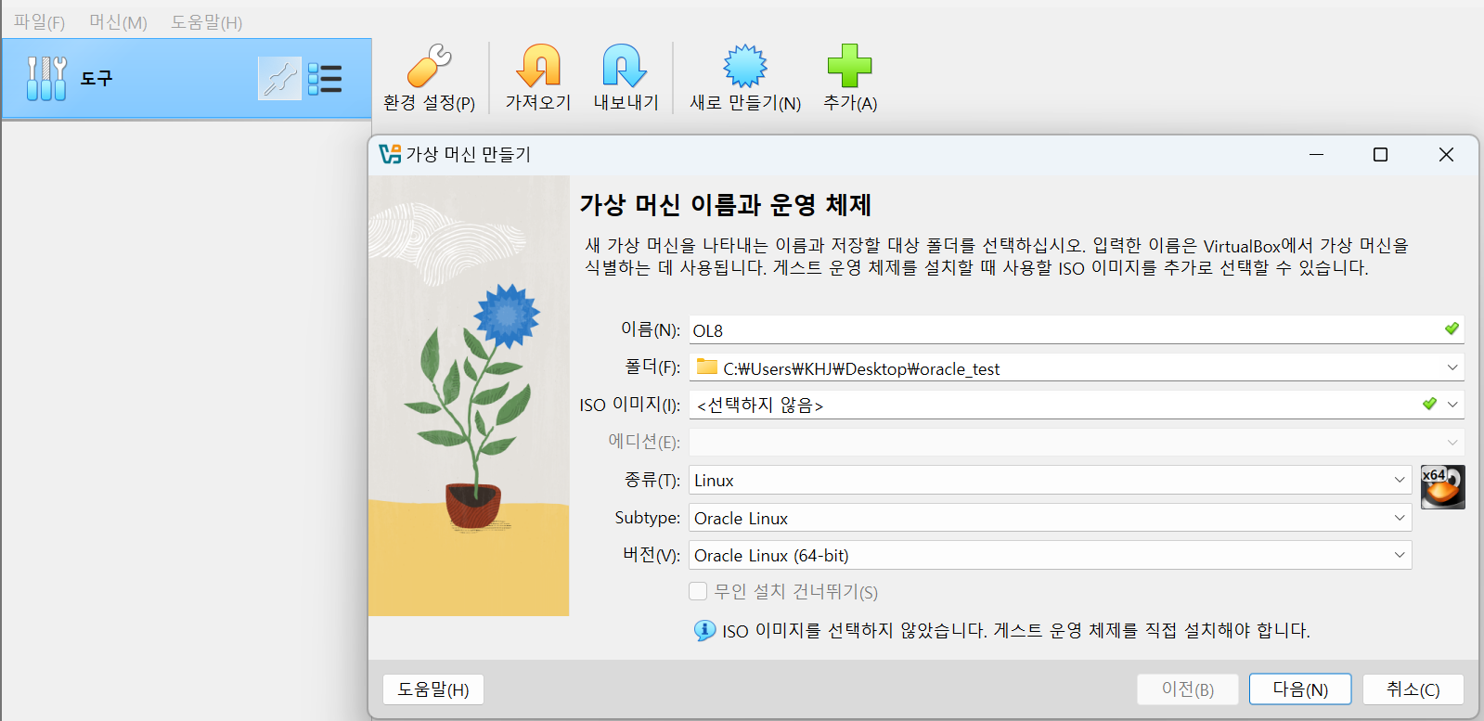1484x721 pixels.
Task: Click the 도움말(H) button in dialog
Action: [x=433, y=689]
